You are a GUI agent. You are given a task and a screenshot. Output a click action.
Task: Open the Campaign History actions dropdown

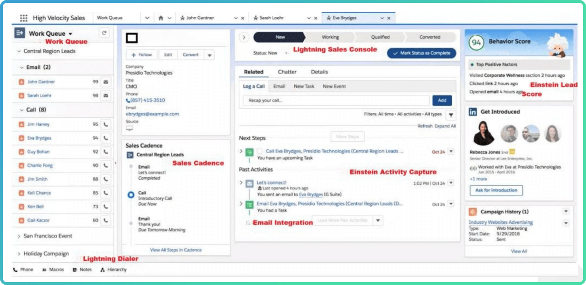[566, 212]
